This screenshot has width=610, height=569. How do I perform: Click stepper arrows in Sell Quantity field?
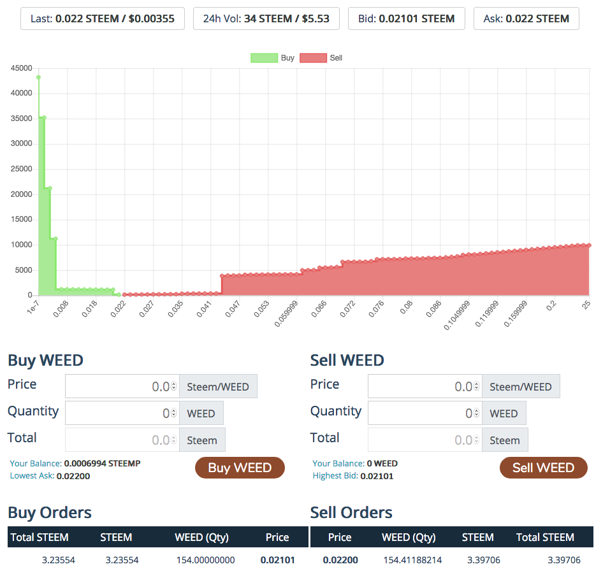[x=477, y=413]
